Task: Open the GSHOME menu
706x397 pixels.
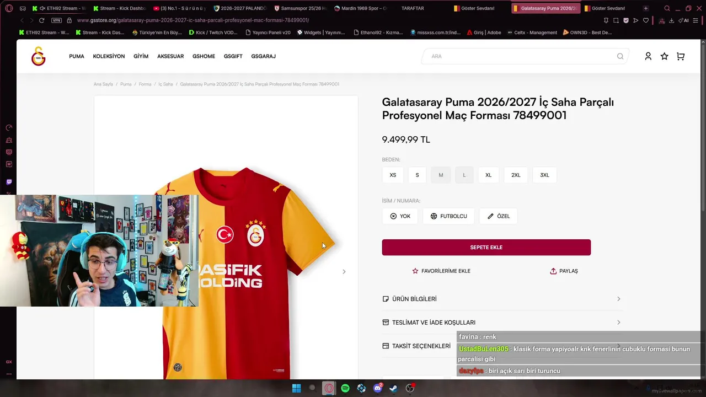Action: pyautogui.click(x=204, y=56)
